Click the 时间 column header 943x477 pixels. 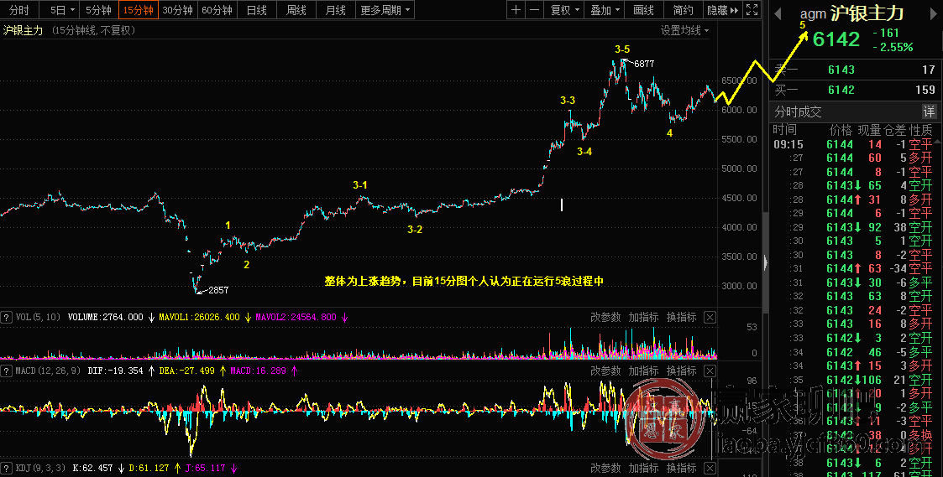pos(785,129)
